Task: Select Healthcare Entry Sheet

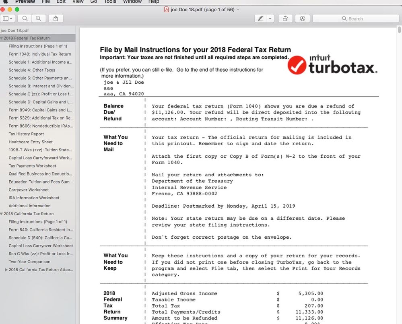Action: (x=31, y=142)
